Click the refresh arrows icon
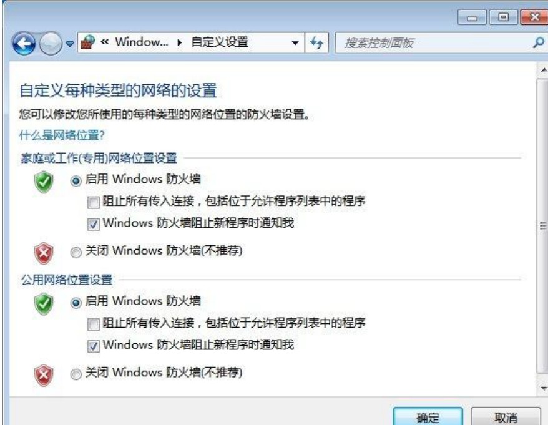Viewport: 548px width, 425px height. (x=316, y=42)
